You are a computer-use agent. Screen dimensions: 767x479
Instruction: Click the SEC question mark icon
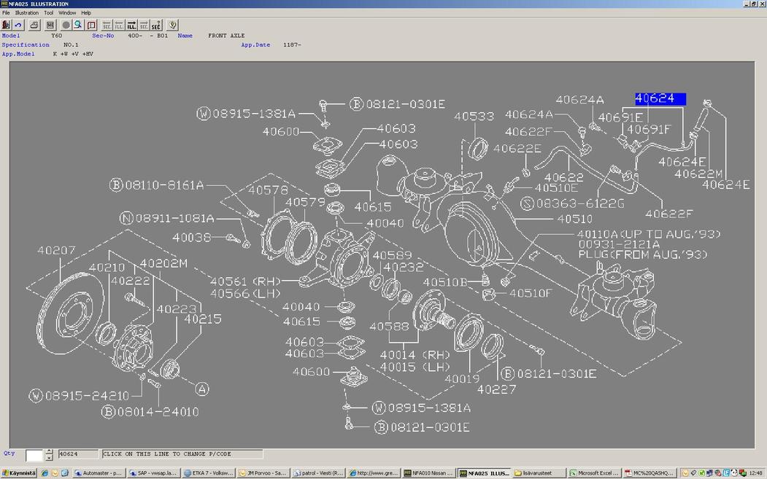155,25
